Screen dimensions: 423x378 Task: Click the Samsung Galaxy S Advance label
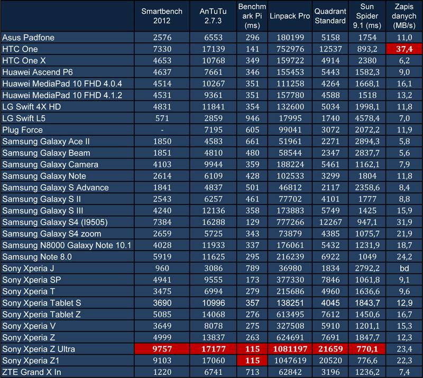pyautogui.click(x=56, y=188)
